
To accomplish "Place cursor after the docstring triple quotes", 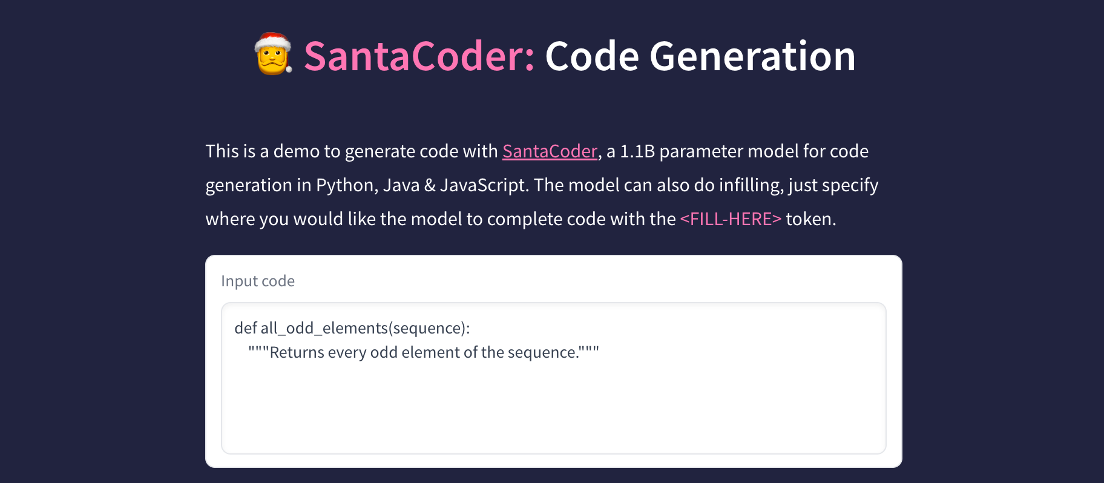I will click(601, 352).
